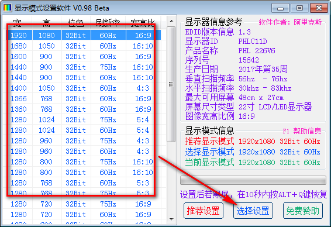Select the 1680 x 1050 60Hz mode row

click(x=82, y=46)
